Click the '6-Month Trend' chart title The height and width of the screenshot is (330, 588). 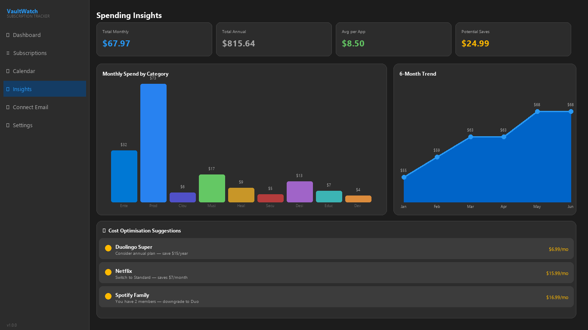pos(418,74)
